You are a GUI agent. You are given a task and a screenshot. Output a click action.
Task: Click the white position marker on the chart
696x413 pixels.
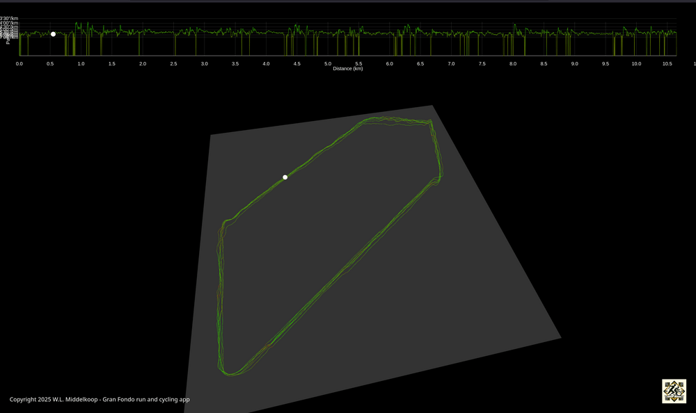(53, 33)
